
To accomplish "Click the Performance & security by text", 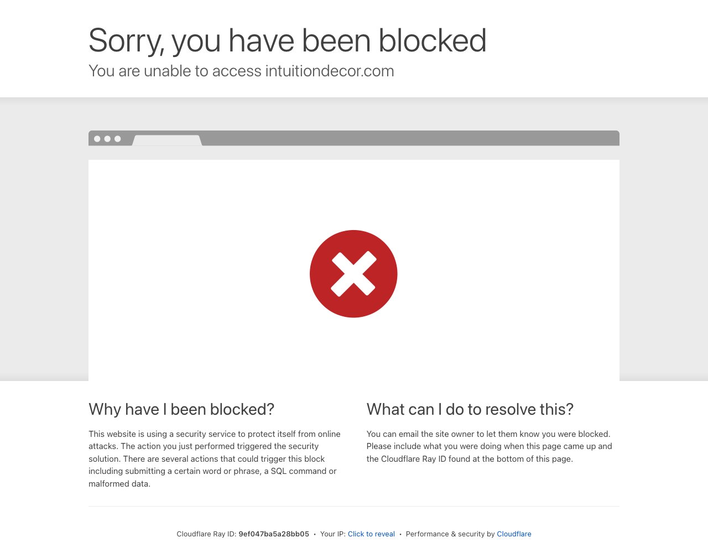I will tap(450, 534).
